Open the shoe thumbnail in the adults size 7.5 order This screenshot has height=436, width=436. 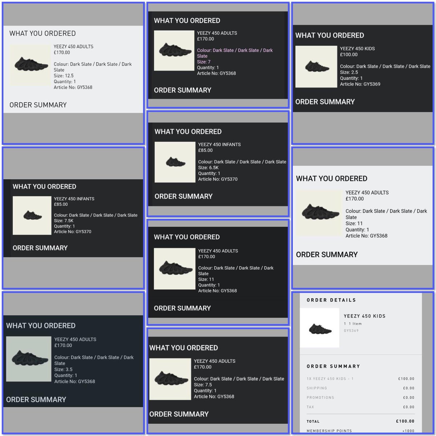170,379
